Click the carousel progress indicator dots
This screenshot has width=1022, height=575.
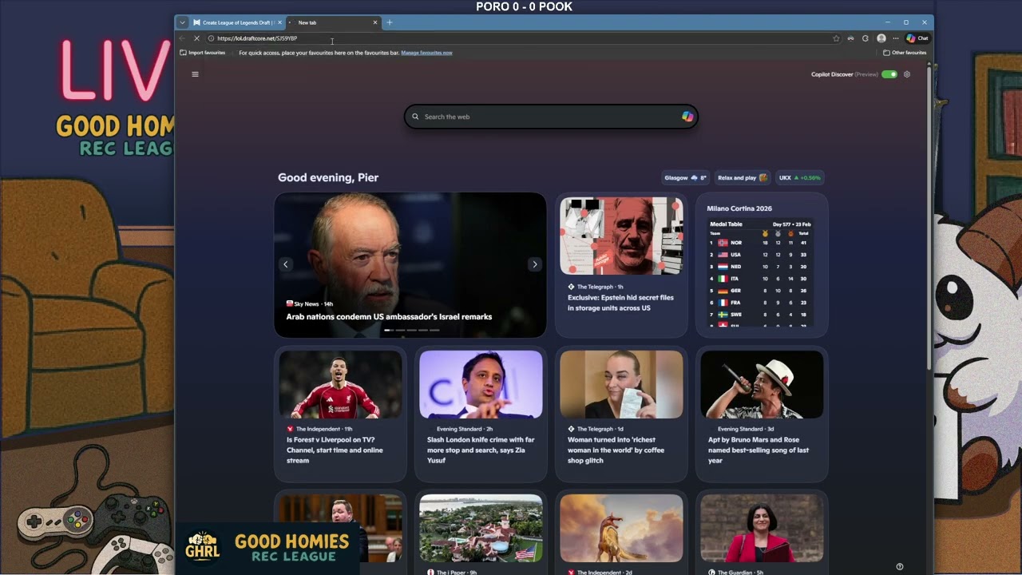(x=411, y=330)
